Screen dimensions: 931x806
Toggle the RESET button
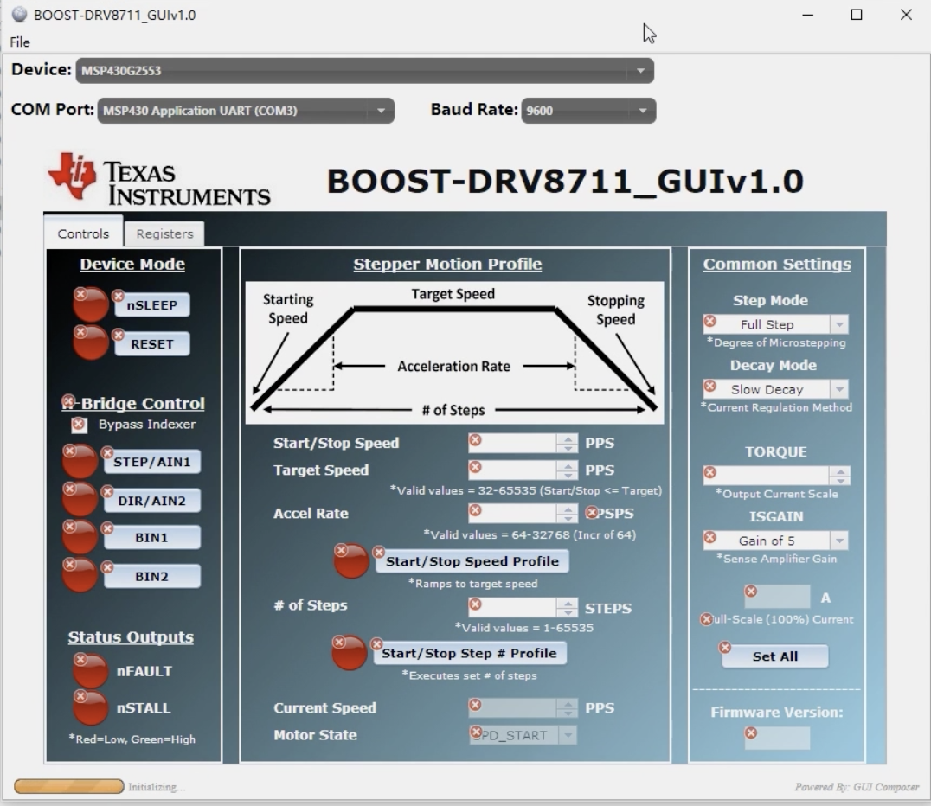click(152, 343)
